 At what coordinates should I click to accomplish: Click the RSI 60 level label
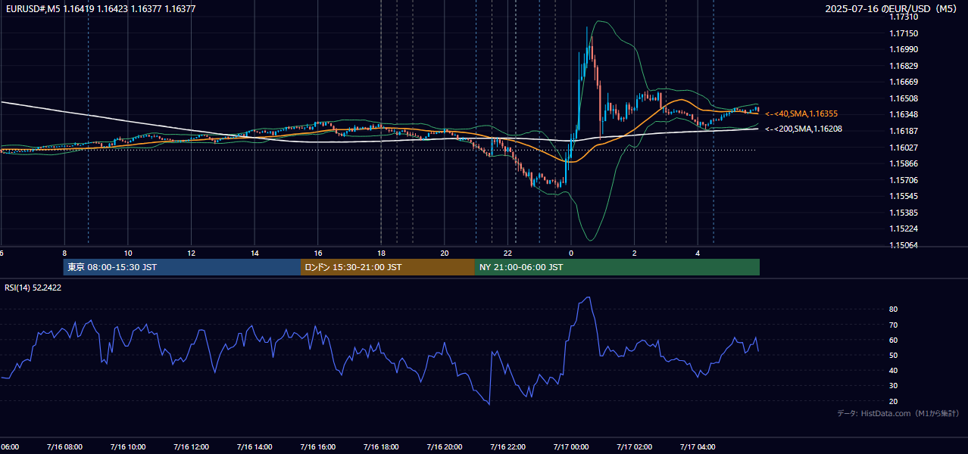click(894, 340)
